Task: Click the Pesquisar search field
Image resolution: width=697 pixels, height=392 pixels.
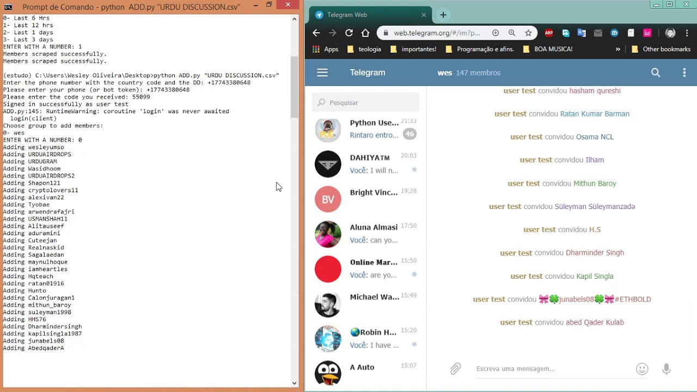Action: point(366,102)
